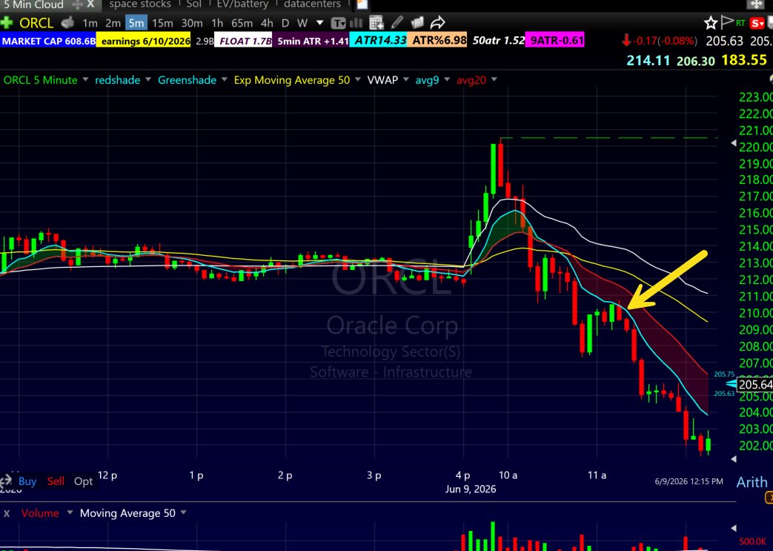
Task: Click the lower price scale arrow near 202.00
Action: [x=733, y=459]
